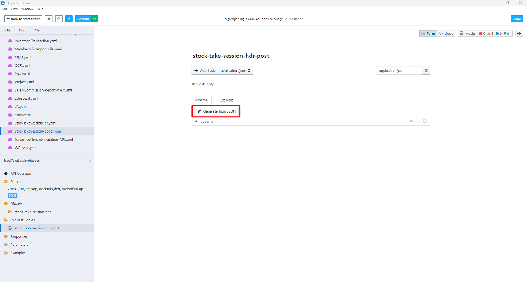Switch to the APIs sidebar tab

click(7, 30)
